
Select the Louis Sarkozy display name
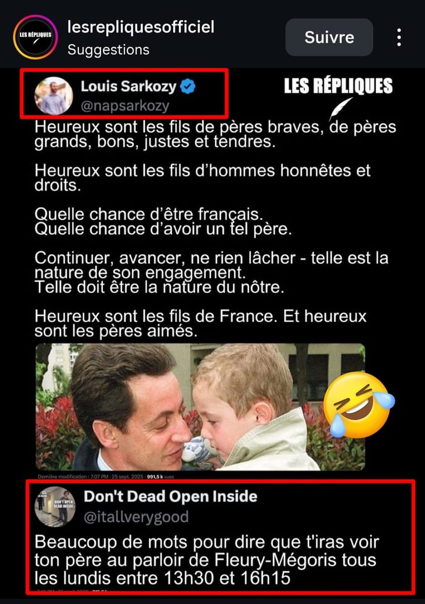pos(128,86)
